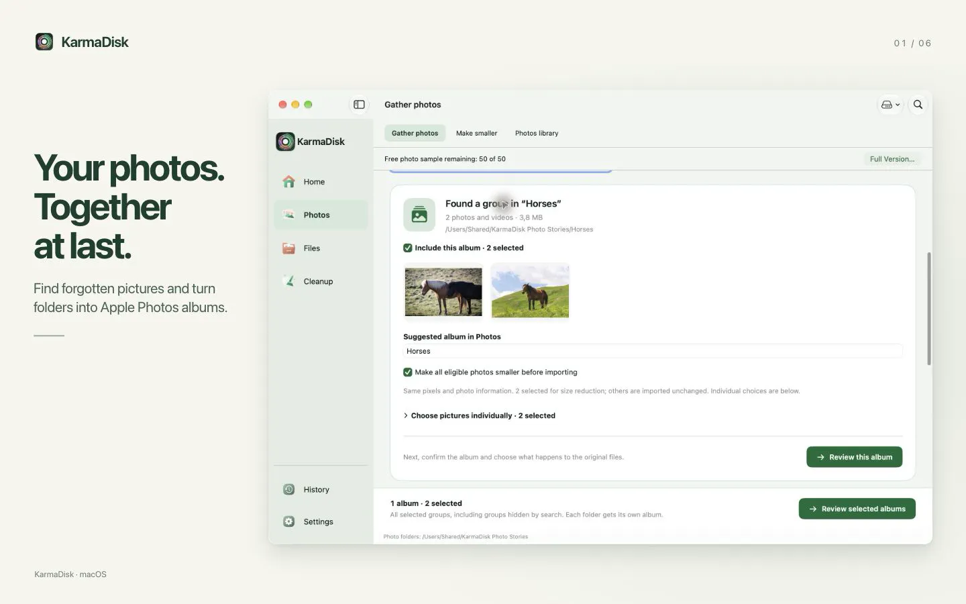Click the vertical scrollbar in the window
966x604 pixels.
[929, 309]
